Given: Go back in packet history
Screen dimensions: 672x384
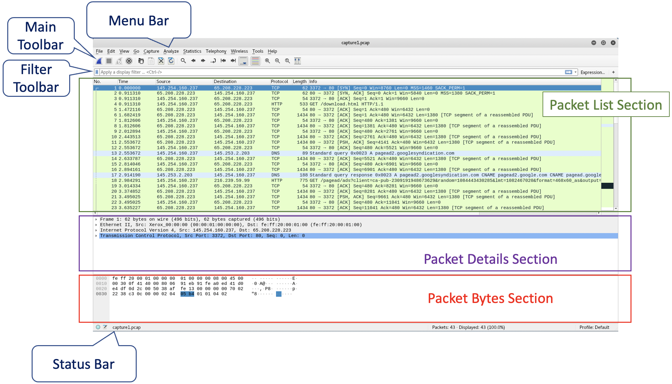Looking at the screenshot, I should (193, 61).
